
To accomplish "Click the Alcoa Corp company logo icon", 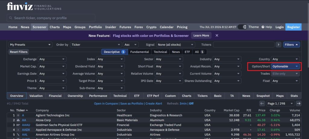I will click(18, 120).
